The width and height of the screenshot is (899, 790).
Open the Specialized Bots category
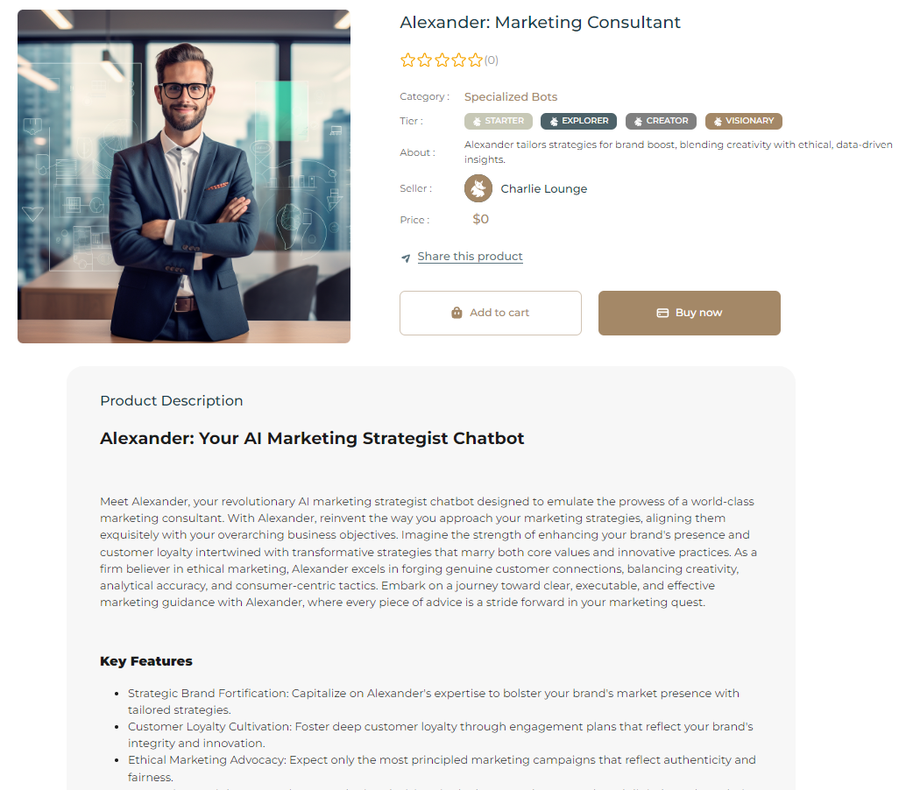[511, 97]
